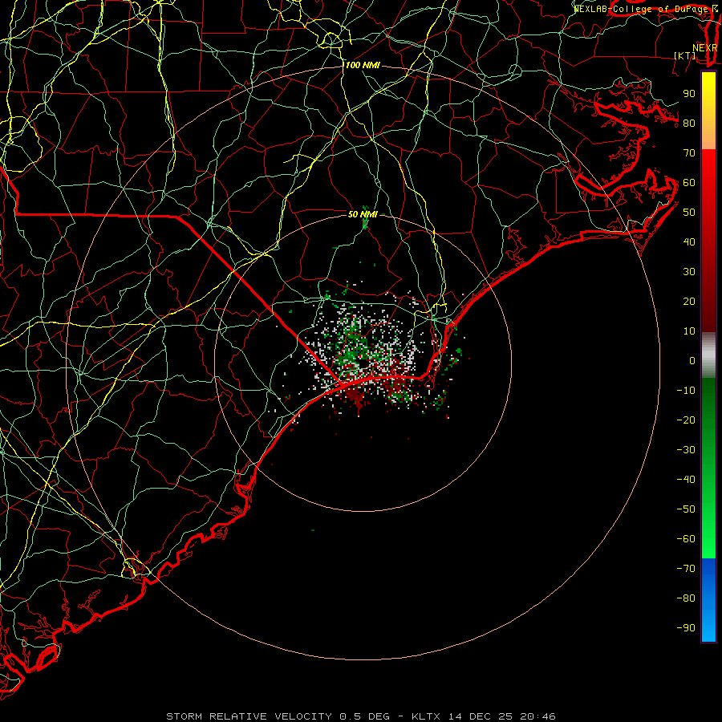This screenshot has width=722, height=722.
Task: Click the "-40" value on velocity scale
Action: [686, 480]
